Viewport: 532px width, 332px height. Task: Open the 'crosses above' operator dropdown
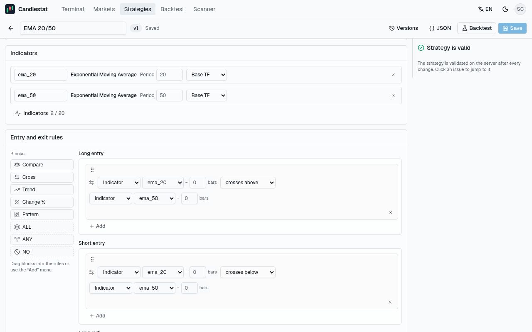coord(248,183)
